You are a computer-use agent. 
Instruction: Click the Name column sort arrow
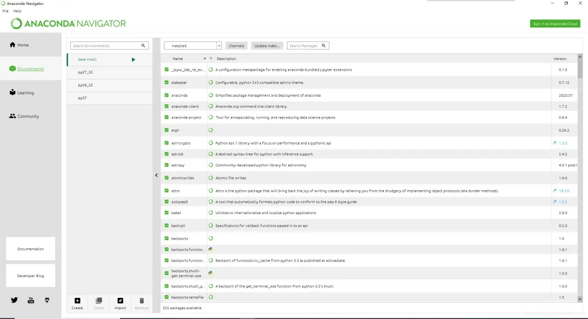tap(204, 59)
